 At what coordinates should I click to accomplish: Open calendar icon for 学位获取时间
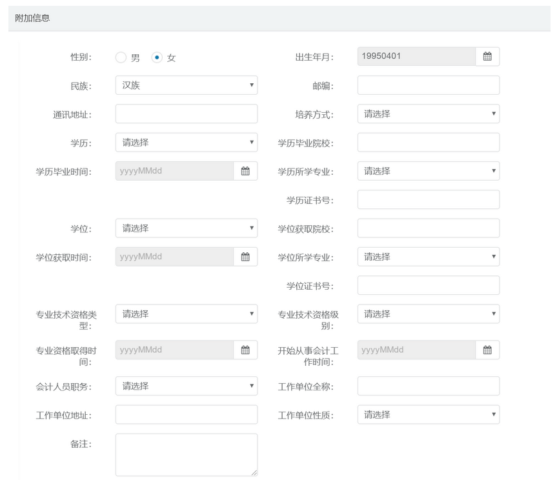(x=245, y=257)
